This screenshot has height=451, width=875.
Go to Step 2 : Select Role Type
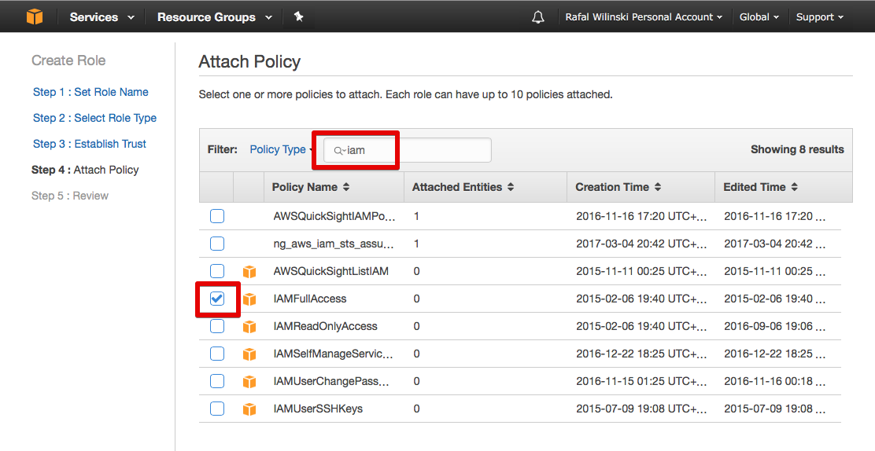pyautogui.click(x=94, y=118)
